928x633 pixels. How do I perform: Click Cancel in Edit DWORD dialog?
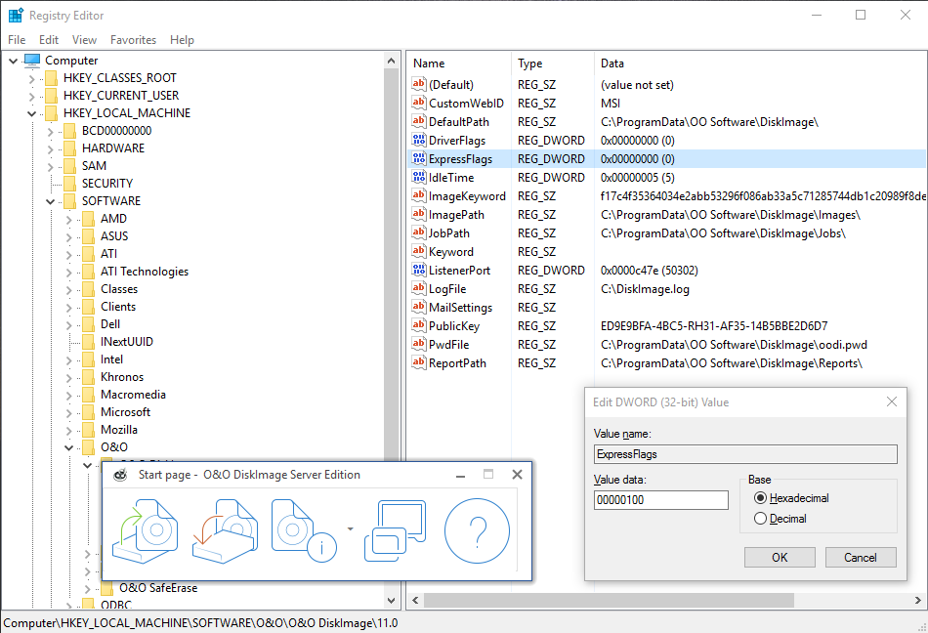coord(861,557)
